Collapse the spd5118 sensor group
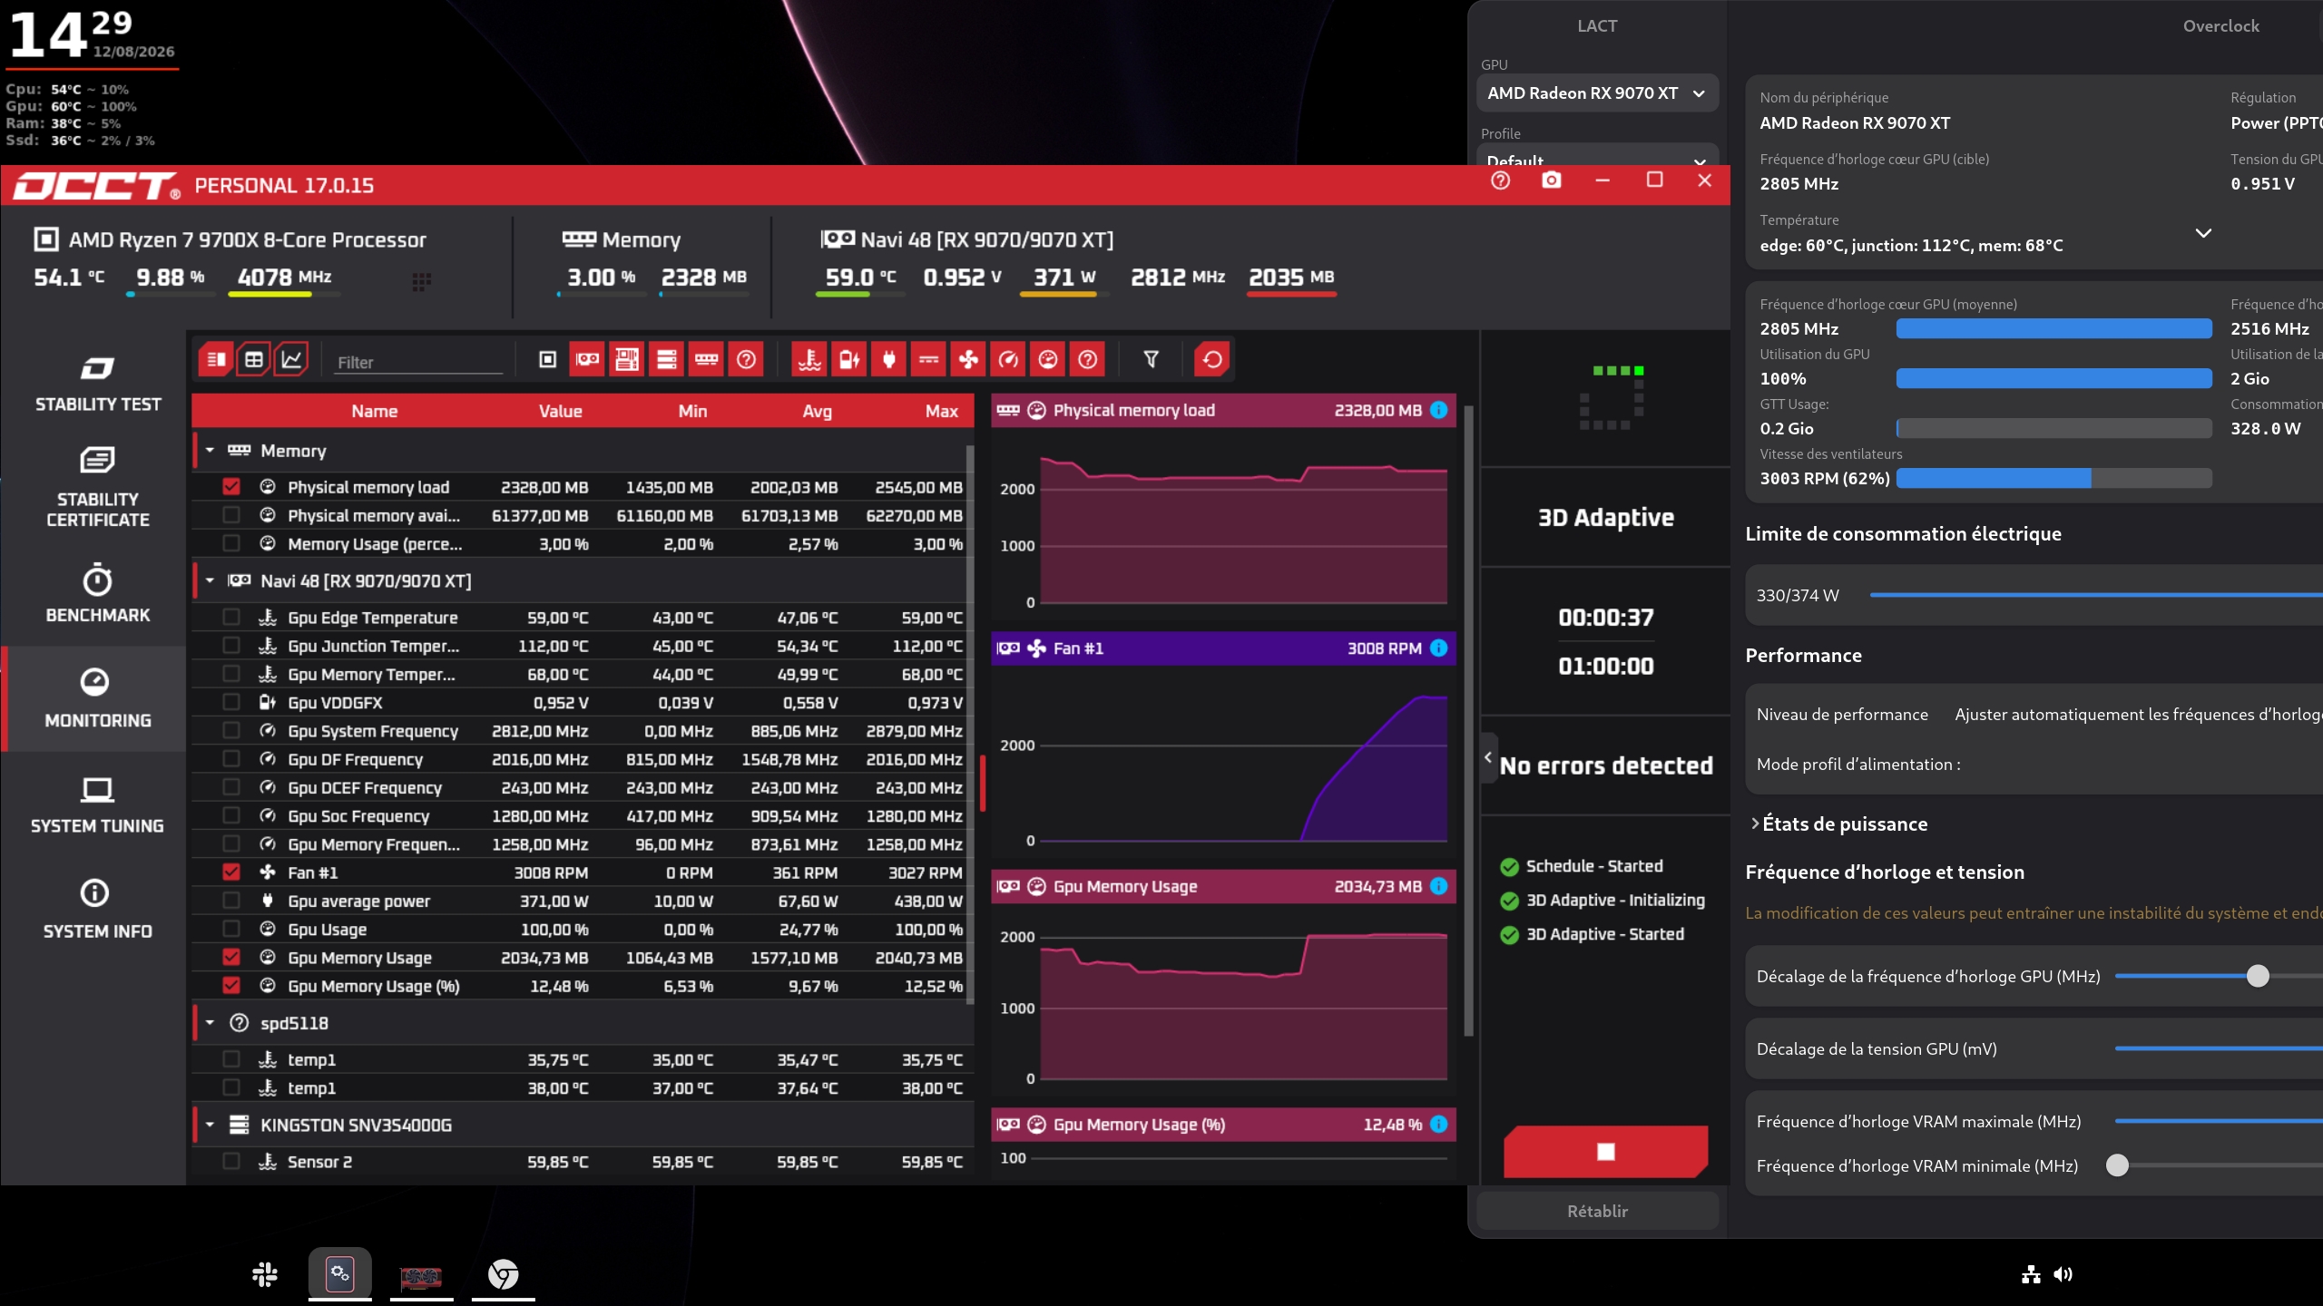 pyautogui.click(x=210, y=1023)
